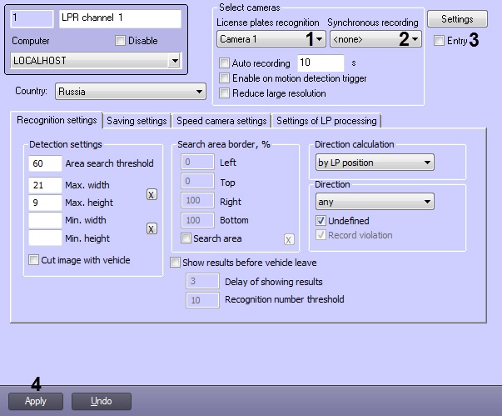Expand the Synchronous recording dropdown
The image size is (502, 416).
375,38
